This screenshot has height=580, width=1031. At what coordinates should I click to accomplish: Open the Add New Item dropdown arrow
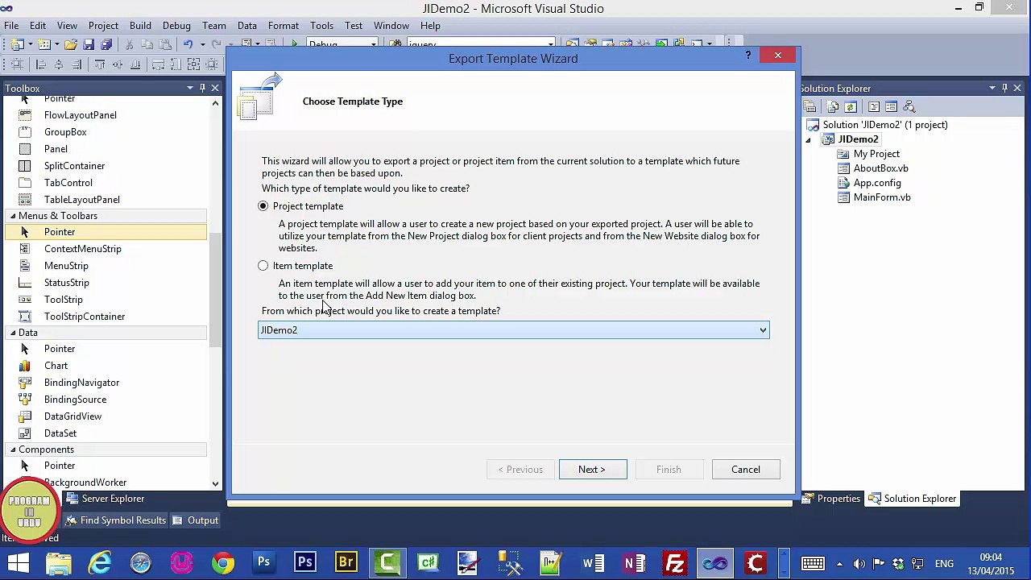point(57,44)
